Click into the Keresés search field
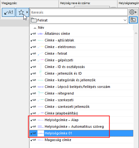139x148 pixels. click(x=79, y=12)
